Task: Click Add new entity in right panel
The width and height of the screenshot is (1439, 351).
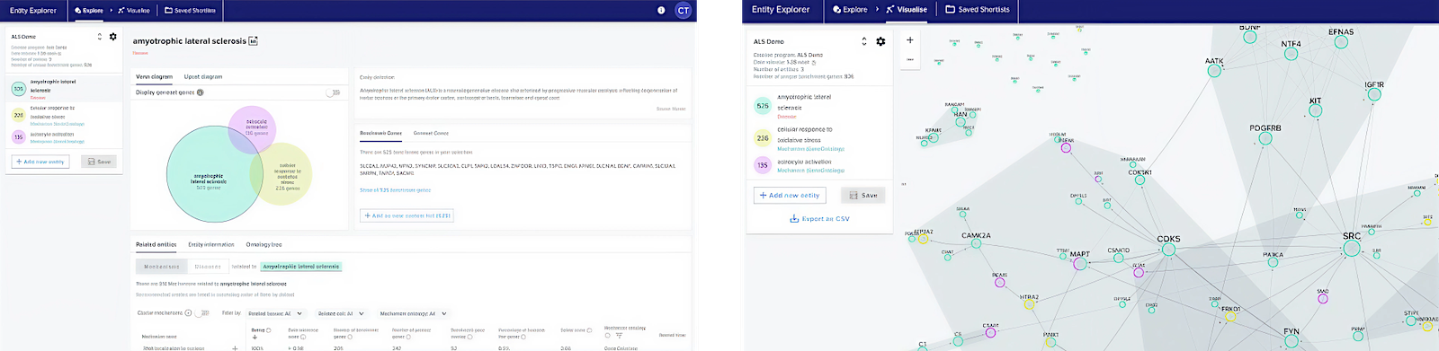Action: [790, 195]
